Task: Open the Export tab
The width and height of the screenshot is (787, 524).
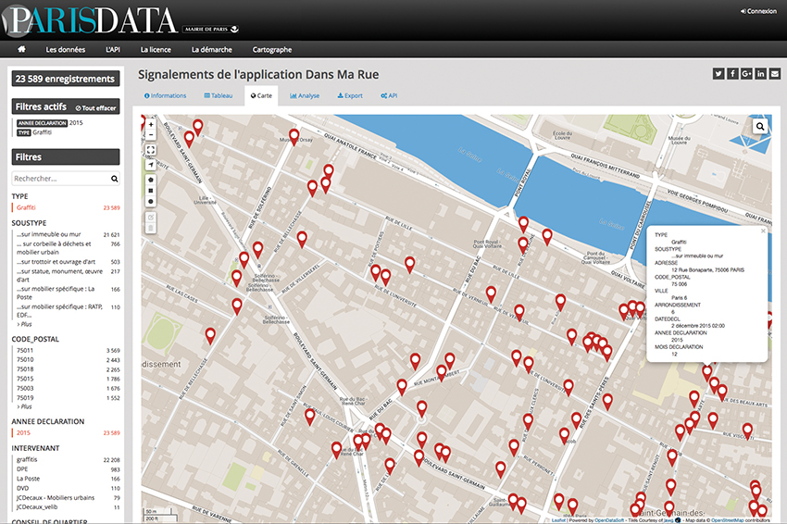Action: (x=350, y=95)
